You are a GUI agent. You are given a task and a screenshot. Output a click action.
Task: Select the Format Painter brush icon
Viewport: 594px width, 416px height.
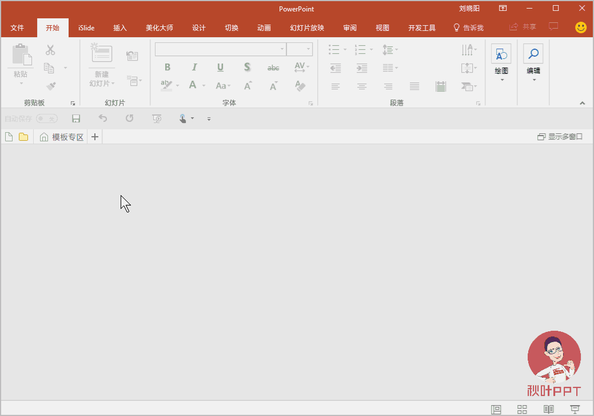[x=51, y=86]
